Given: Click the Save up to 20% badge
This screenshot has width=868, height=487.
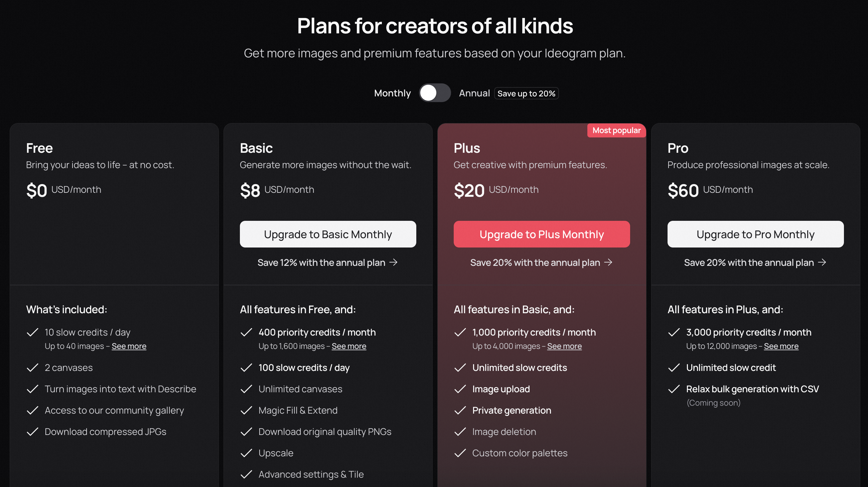Looking at the screenshot, I should click(526, 93).
